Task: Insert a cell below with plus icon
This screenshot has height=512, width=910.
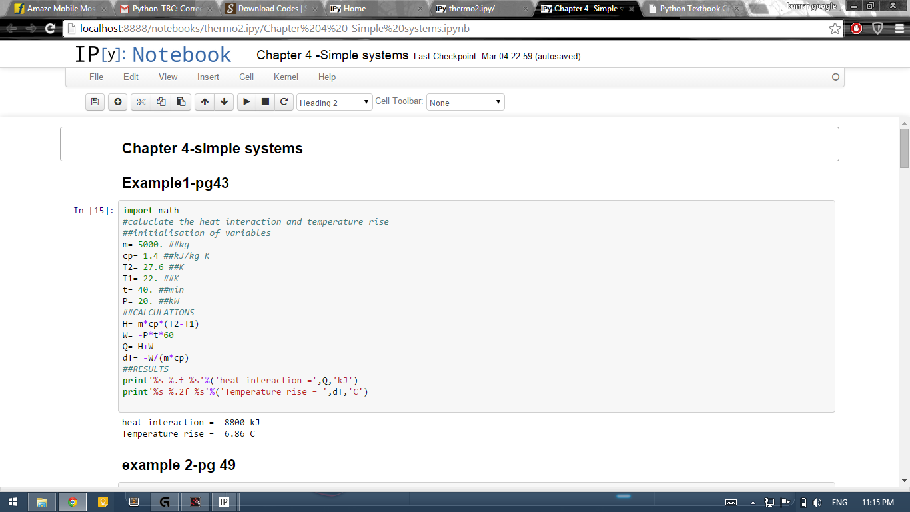Action: click(x=118, y=102)
